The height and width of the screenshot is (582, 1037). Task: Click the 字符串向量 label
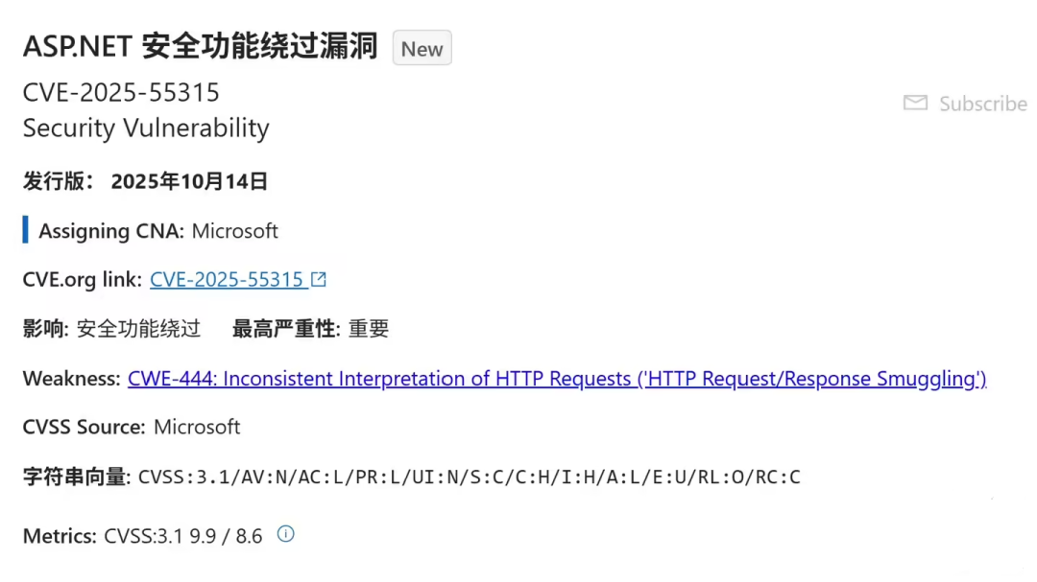pos(77,477)
